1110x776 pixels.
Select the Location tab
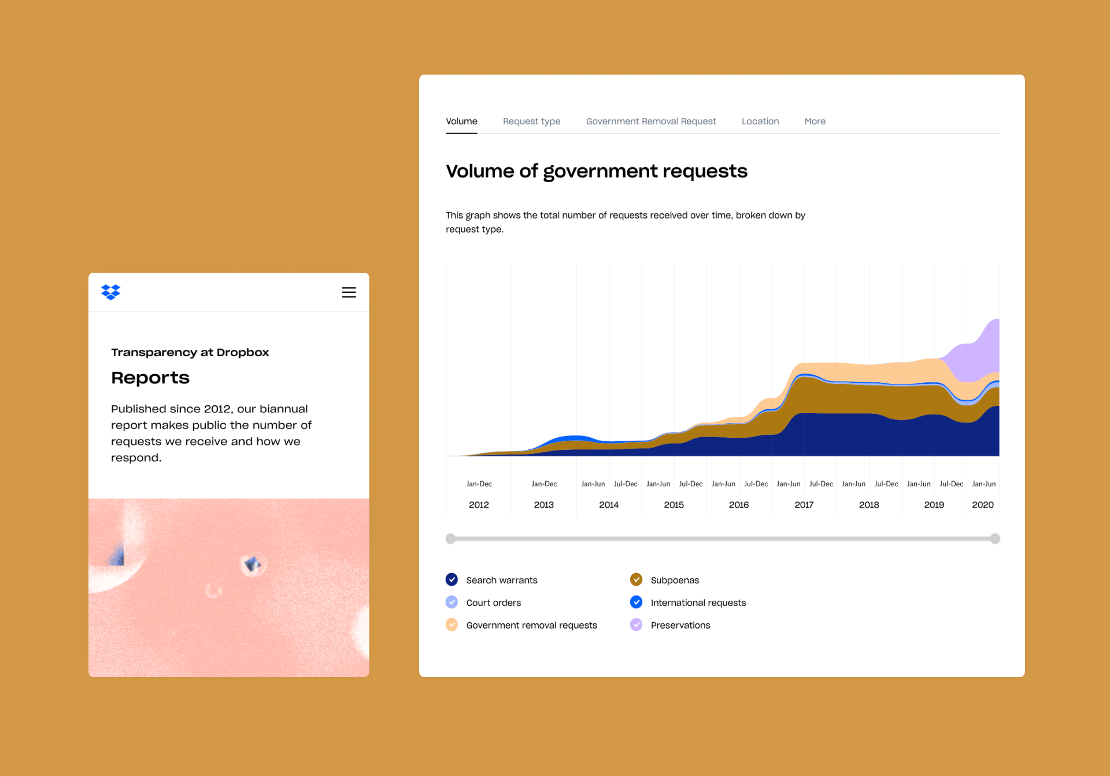pyautogui.click(x=760, y=121)
